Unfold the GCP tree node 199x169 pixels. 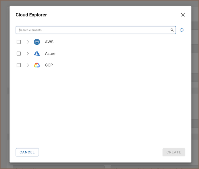point(28,65)
